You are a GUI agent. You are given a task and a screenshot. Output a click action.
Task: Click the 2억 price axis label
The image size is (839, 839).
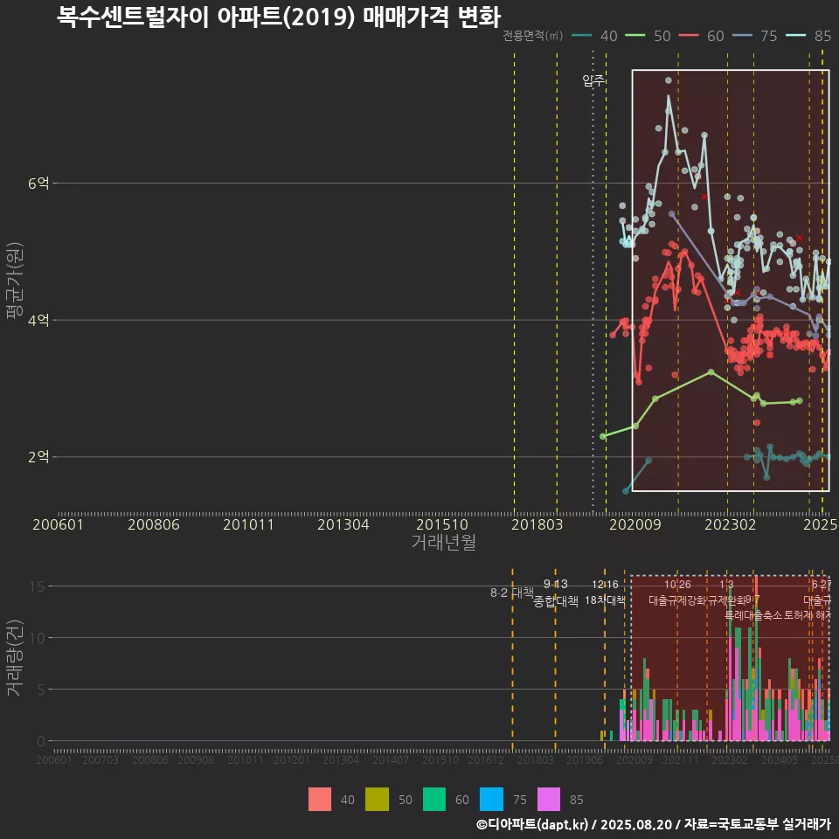[38, 456]
